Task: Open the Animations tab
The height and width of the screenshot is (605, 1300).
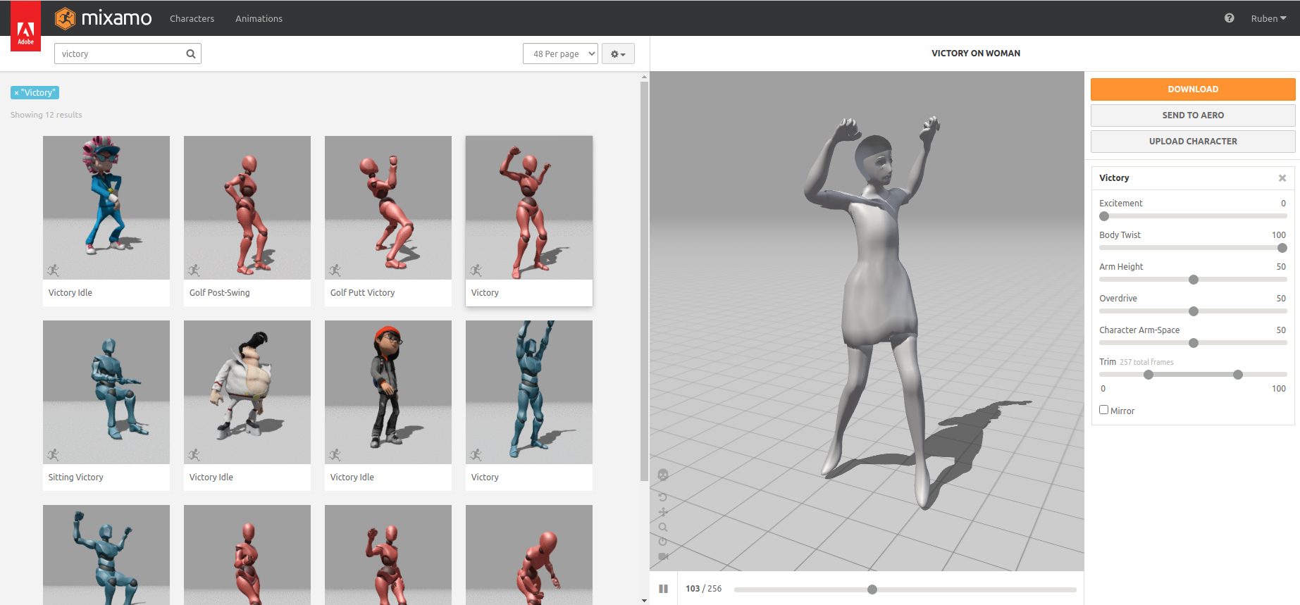Action: click(259, 18)
